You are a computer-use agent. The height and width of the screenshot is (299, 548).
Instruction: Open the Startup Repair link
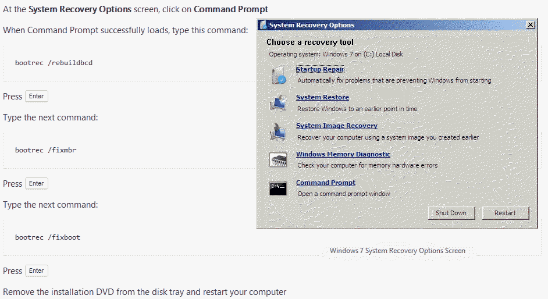320,69
